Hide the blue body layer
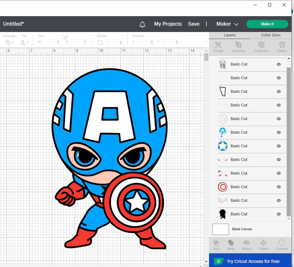Screen dimensions: 294x267 pos(279,132)
